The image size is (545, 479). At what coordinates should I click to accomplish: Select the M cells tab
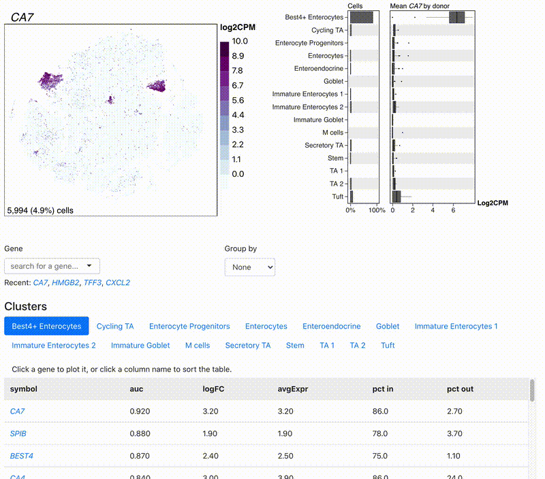point(198,345)
